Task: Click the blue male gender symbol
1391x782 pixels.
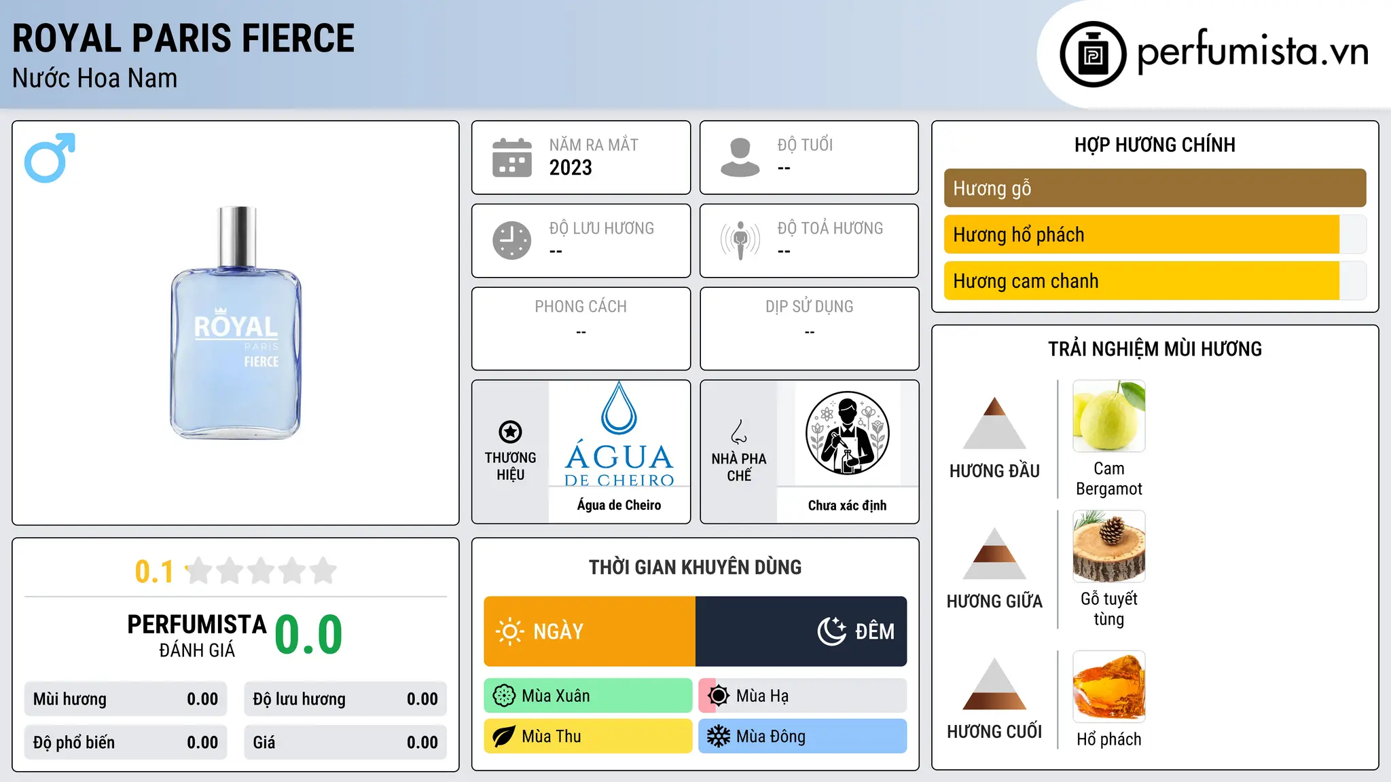Action: 50,157
